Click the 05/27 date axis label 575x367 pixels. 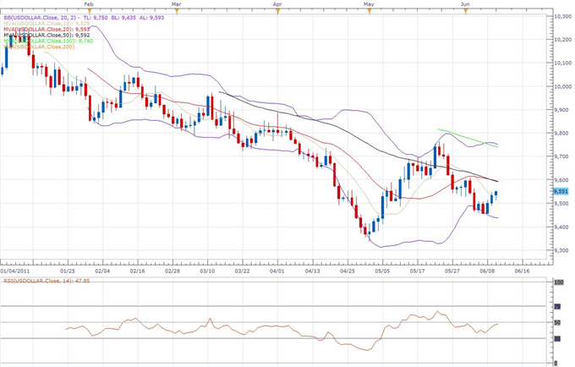[x=452, y=271]
